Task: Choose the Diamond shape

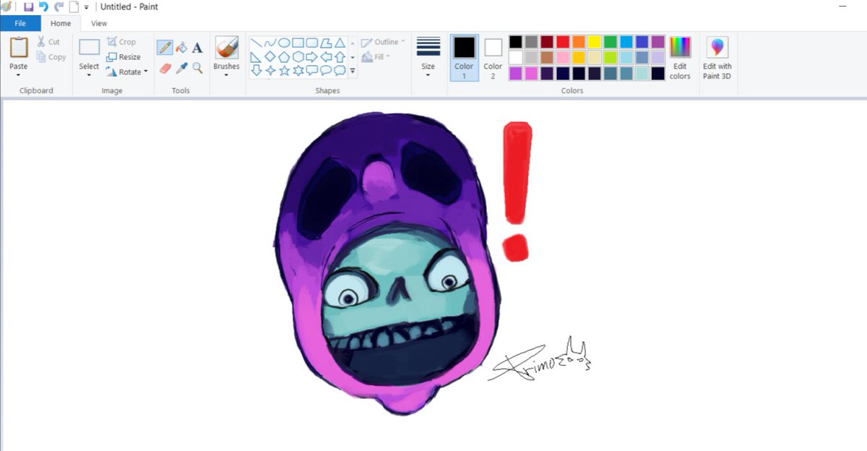Action: (270, 56)
